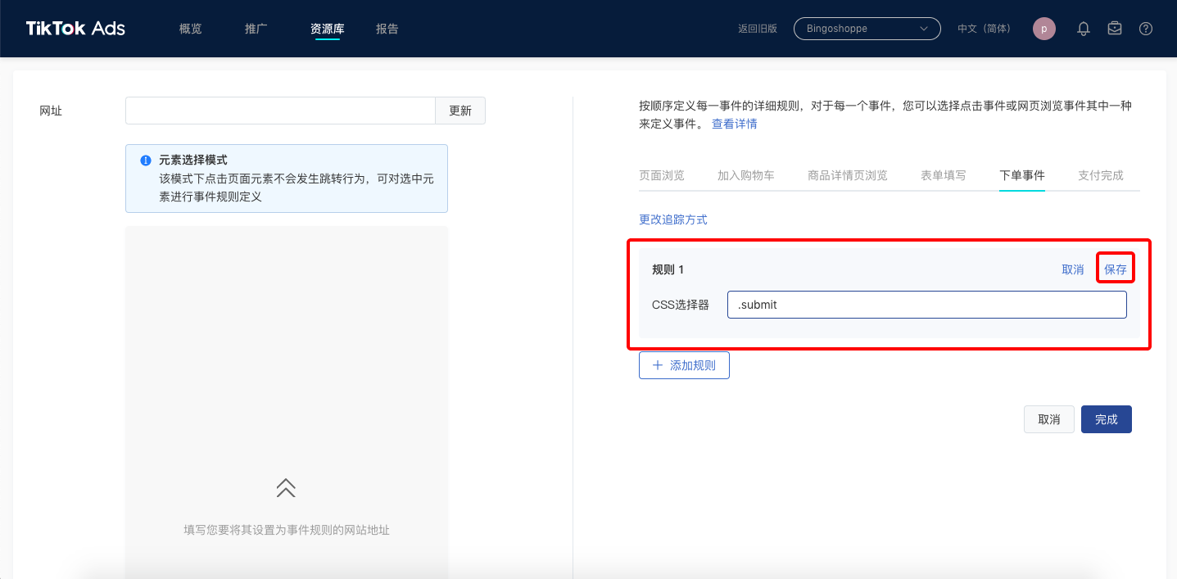The width and height of the screenshot is (1177, 579).
Task: Open the 概览 menu
Action: 190,29
